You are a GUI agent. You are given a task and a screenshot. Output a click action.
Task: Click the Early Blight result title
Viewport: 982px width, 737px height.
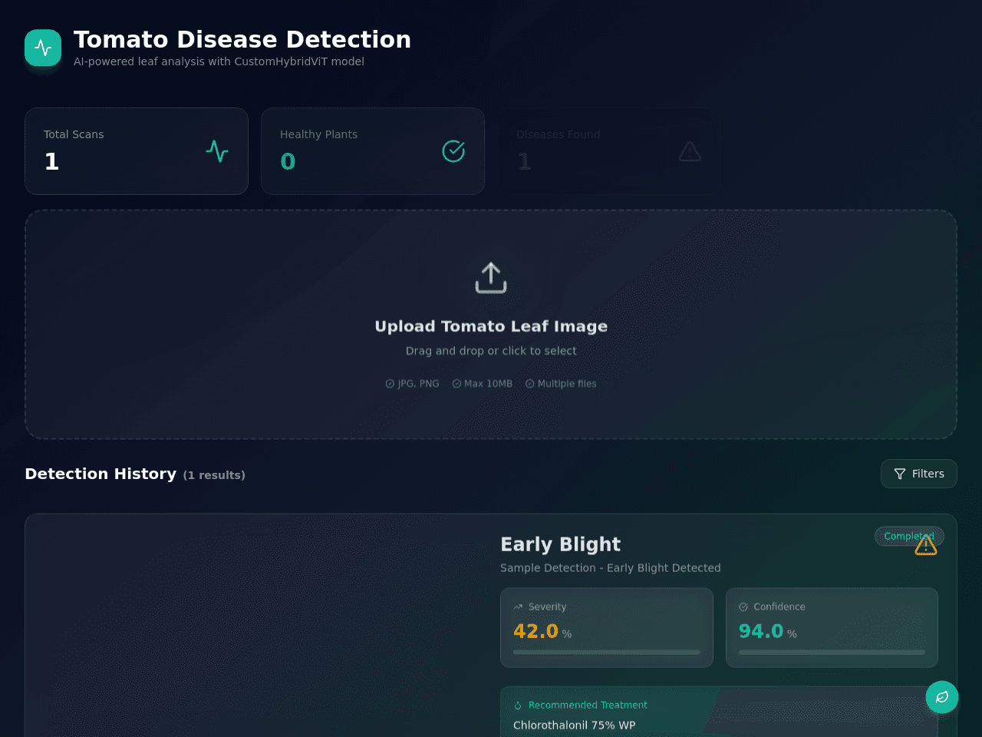tap(560, 544)
